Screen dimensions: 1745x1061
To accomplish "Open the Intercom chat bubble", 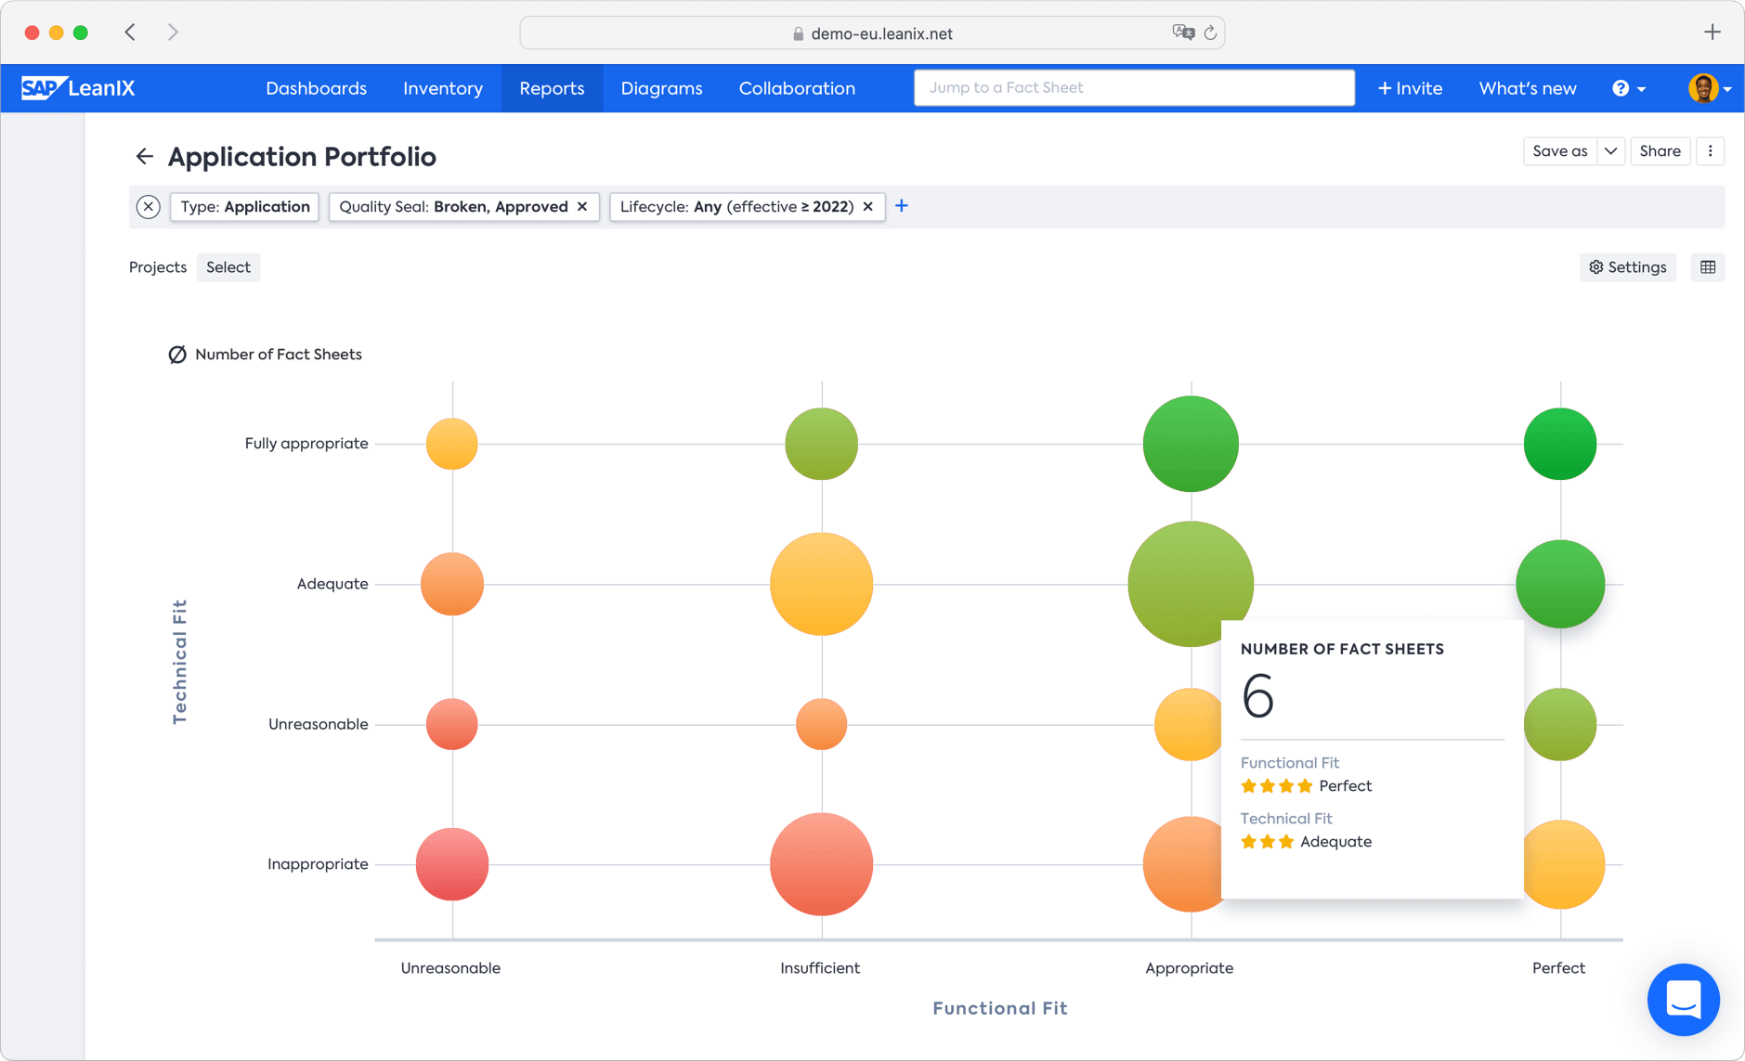I will click(x=1683, y=1000).
